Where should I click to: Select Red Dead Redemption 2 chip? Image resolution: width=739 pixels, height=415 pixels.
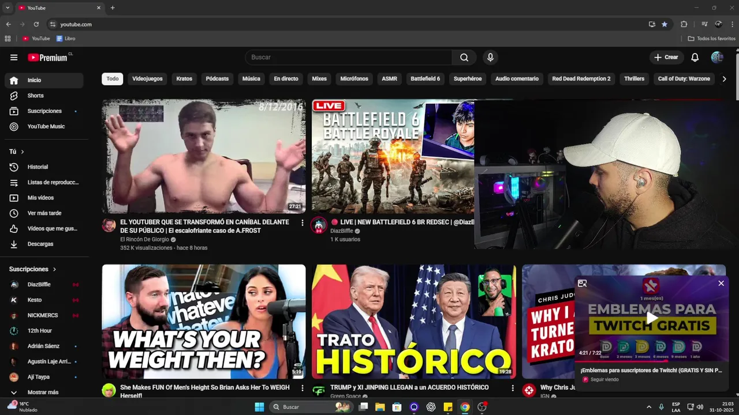[x=581, y=79]
